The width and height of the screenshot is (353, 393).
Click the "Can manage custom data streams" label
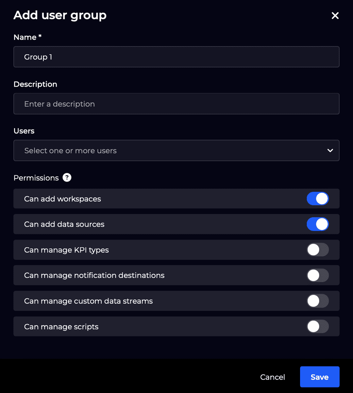coord(88,301)
